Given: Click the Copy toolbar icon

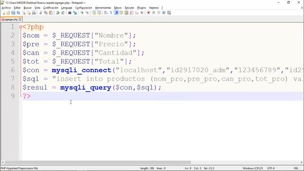Looking at the screenshot, I should (46, 13).
